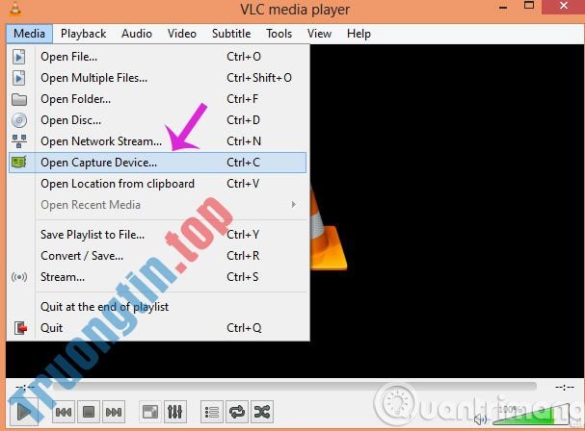
Task: Toggle random shuffle playback
Action: 262,412
